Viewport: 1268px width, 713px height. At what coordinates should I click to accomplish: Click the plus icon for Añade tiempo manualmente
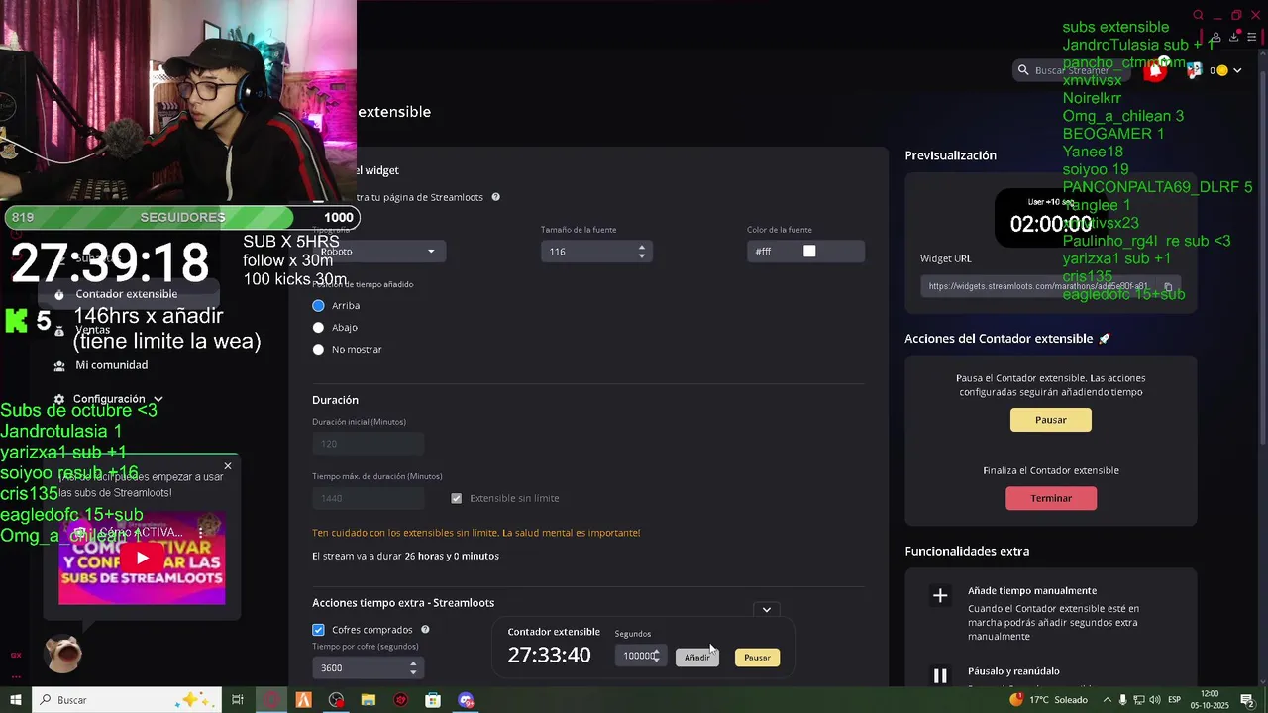(x=940, y=596)
